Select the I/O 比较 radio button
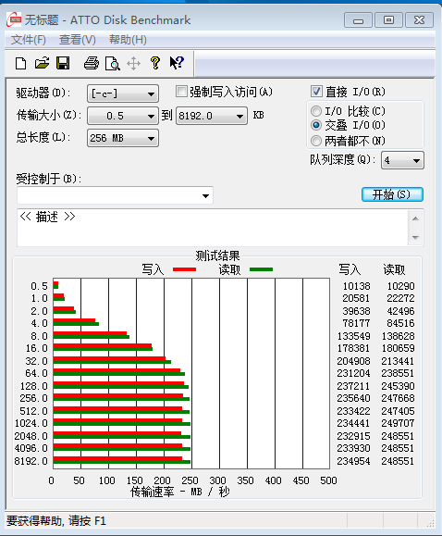The height and width of the screenshot is (536, 442). pyautogui.click(x=316, y=111)
